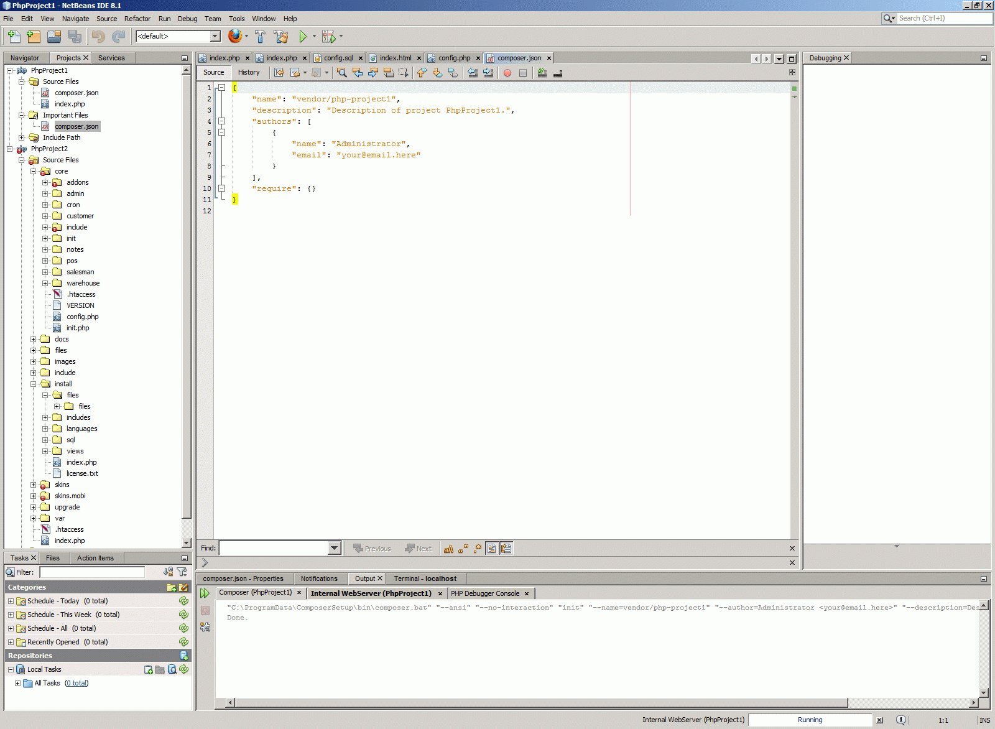Click the Previous Bookmark arrow icon
The height and width of the screenshot is (729, 995).
pyautogui.click(x=422, y=73)
